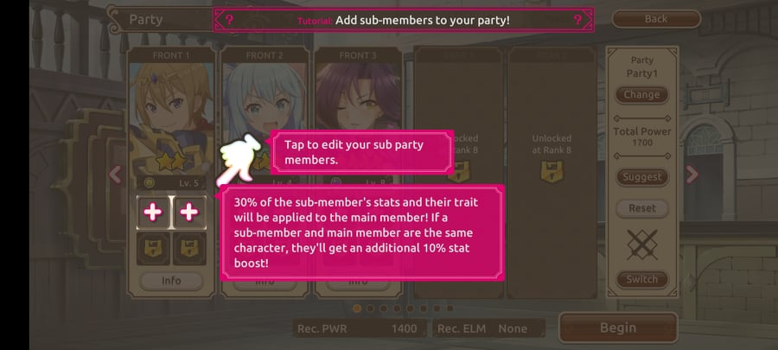Go to previous party with left arrow

pos(115,175)
